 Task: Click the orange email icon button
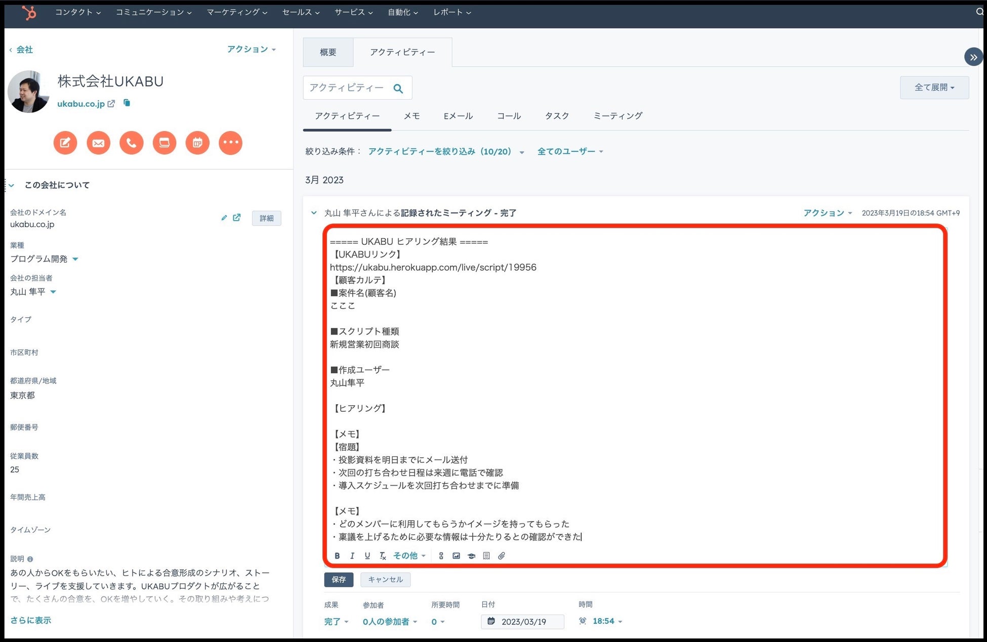pyautogui.click(x=98, y=143)
